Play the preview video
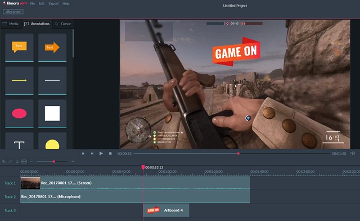The height and width of the screenshot is (221, 360). click(101, 154)
